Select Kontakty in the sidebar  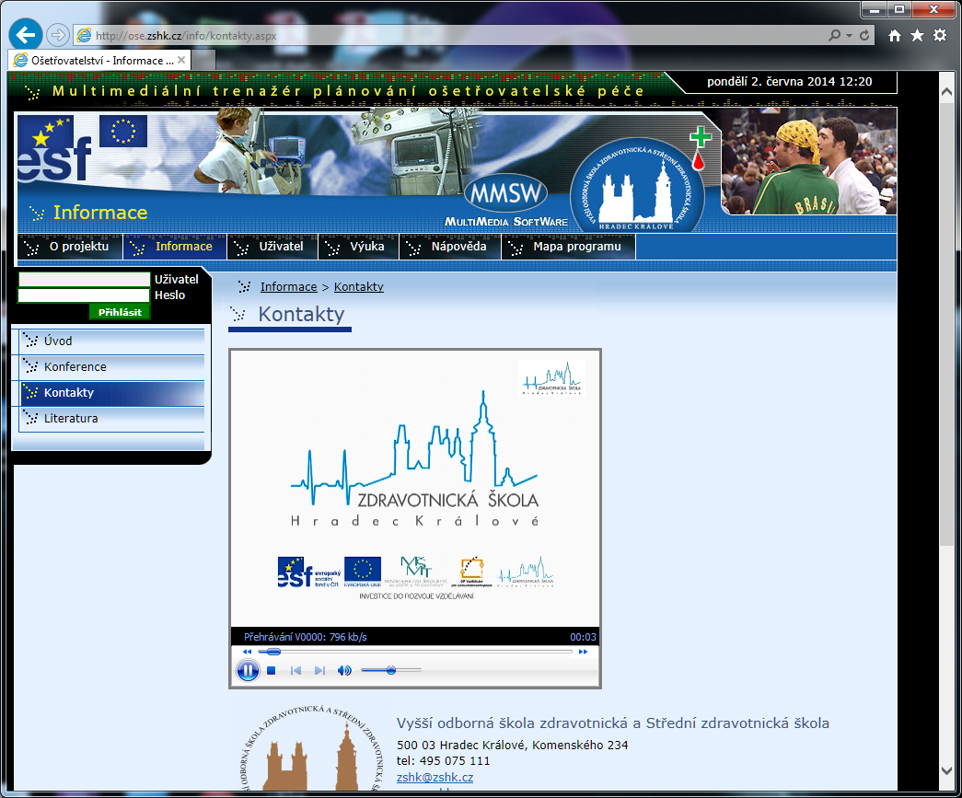(x=112, y=393)
